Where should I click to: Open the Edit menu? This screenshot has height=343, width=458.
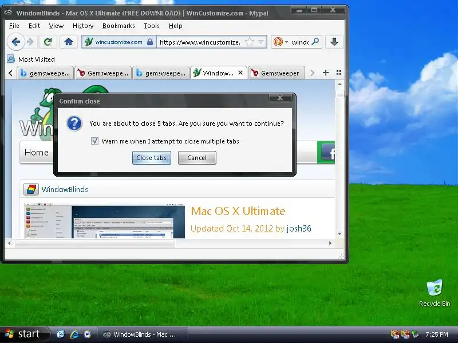point(34,26)
